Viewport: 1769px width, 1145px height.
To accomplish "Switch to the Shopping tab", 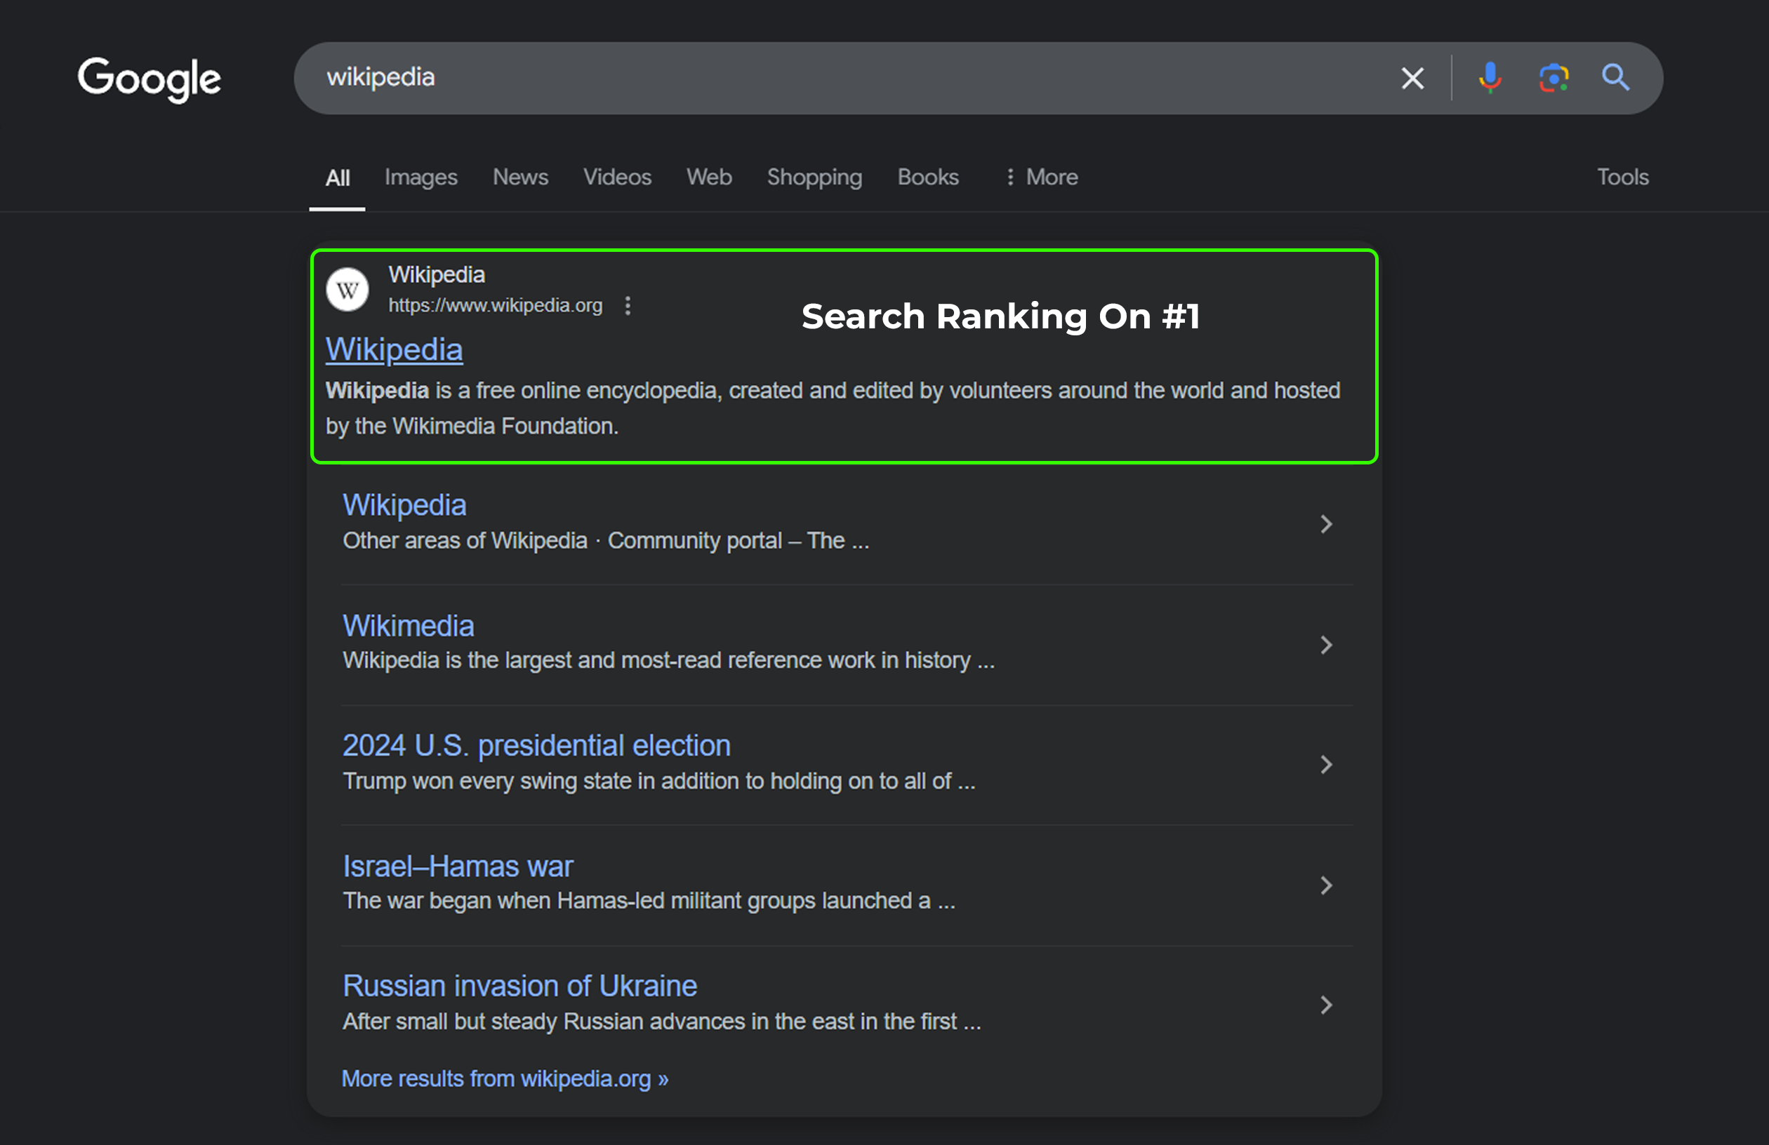I will tap(814, 178).
